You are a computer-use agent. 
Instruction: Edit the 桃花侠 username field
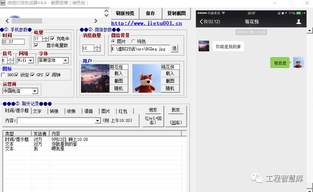(x=170, y=67)
